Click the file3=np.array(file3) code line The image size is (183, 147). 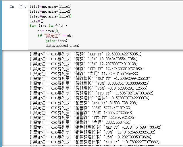pyautogui.click(x=50, y=16)
